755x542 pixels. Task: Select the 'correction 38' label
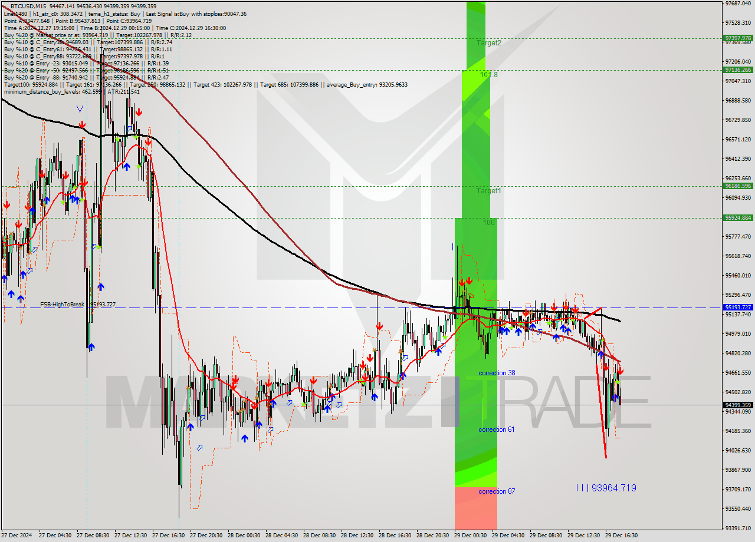pyautogui.click(x=497, y=373)
